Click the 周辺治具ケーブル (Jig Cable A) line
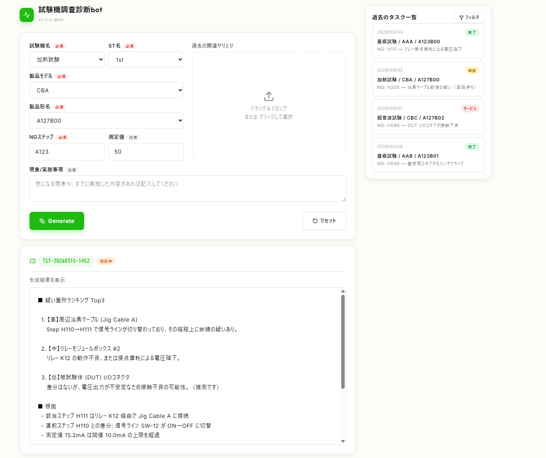 click(89, 320)
